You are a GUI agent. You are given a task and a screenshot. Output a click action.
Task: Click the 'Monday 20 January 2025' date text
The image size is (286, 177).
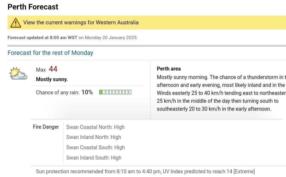(111, 38)
